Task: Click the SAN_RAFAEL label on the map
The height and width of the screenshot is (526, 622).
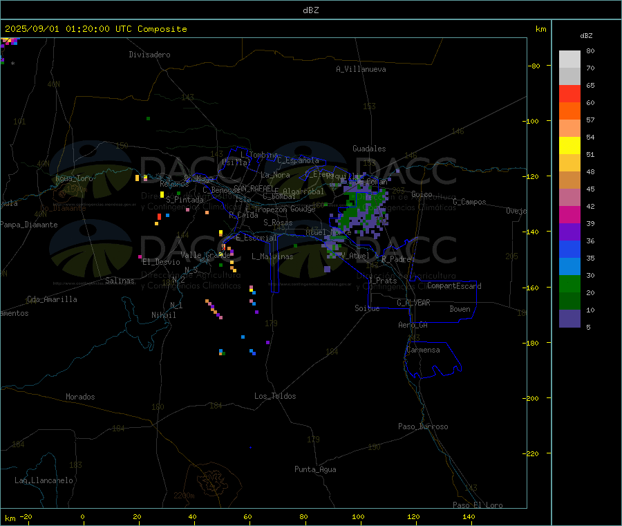Action: coord(253,188)
